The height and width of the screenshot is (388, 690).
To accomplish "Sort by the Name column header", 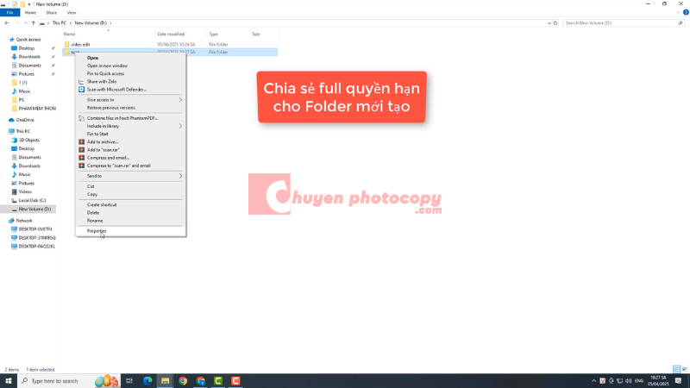I will coord(108,34).
